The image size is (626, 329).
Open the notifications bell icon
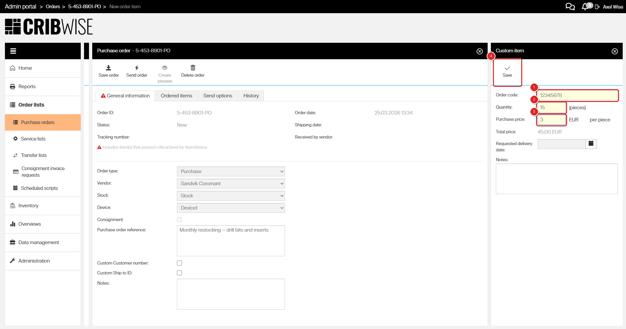[585, 7]
